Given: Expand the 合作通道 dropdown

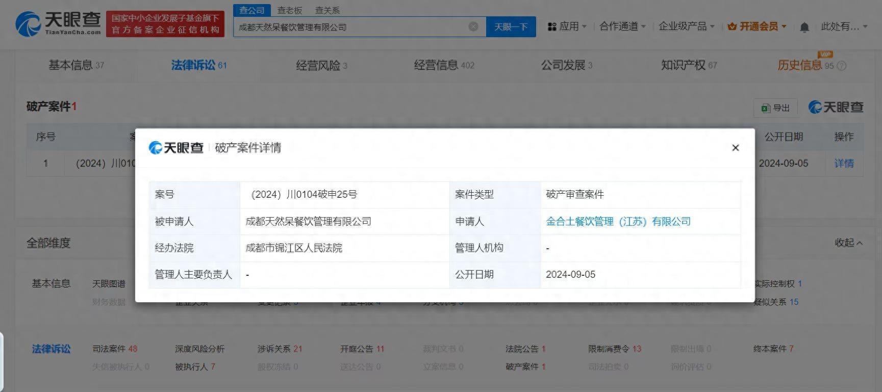Looking at the screenshot, I should point(622,27).
